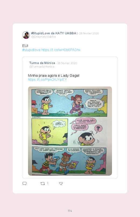Open the quoted tweet's 28 février 2020 date
Viewport: 140px width, 217px height.
[x=67, y=63]
